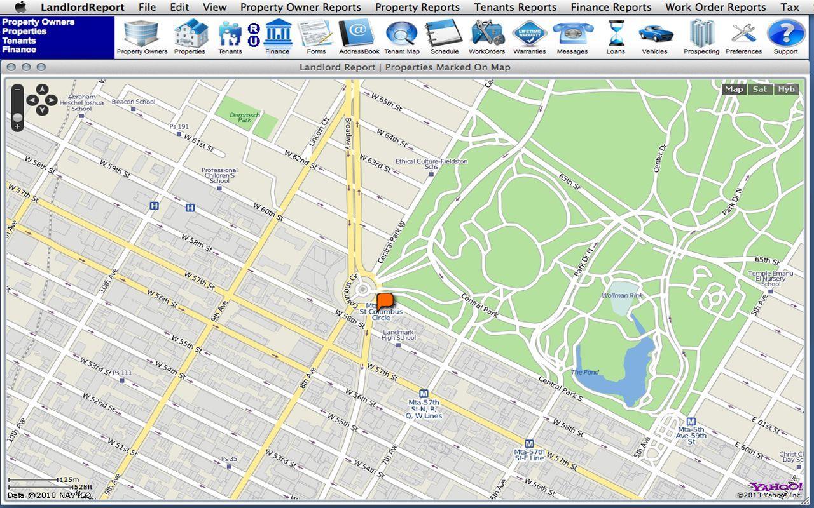Switch map to Map view
This screenshot has width=814, height=508.
(734, 90)
